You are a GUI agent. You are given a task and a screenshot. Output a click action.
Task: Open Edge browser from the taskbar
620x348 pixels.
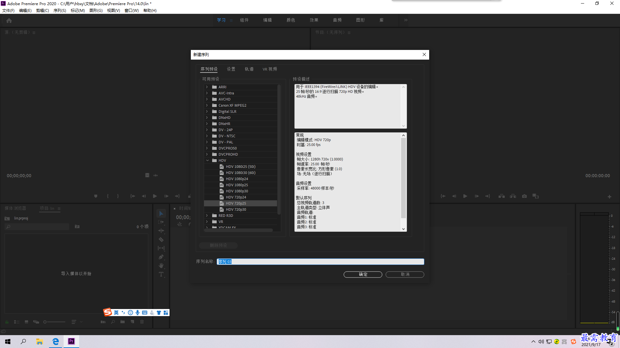[56, 342]
